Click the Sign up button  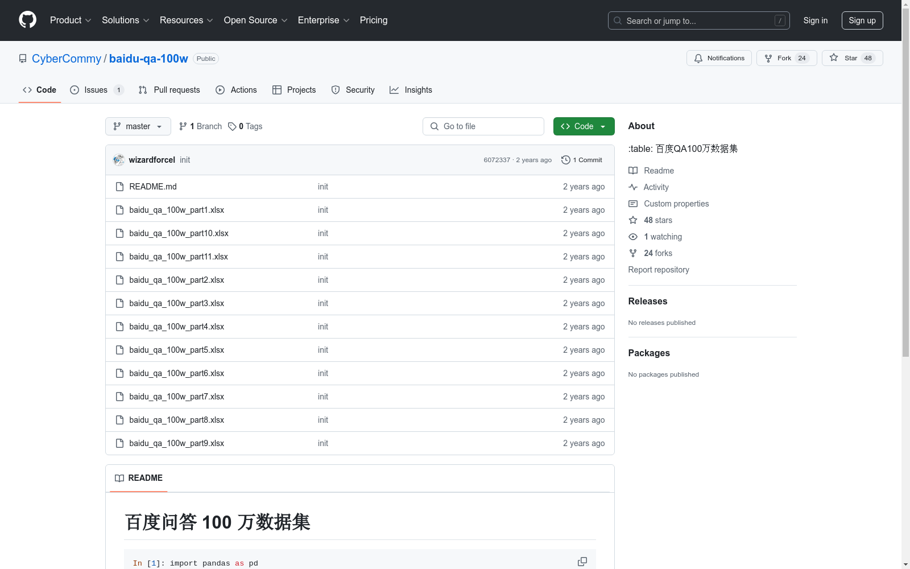[862, 20]
